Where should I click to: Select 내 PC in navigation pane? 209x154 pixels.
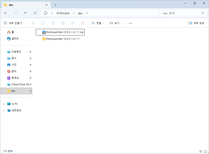tap(13, 104)
